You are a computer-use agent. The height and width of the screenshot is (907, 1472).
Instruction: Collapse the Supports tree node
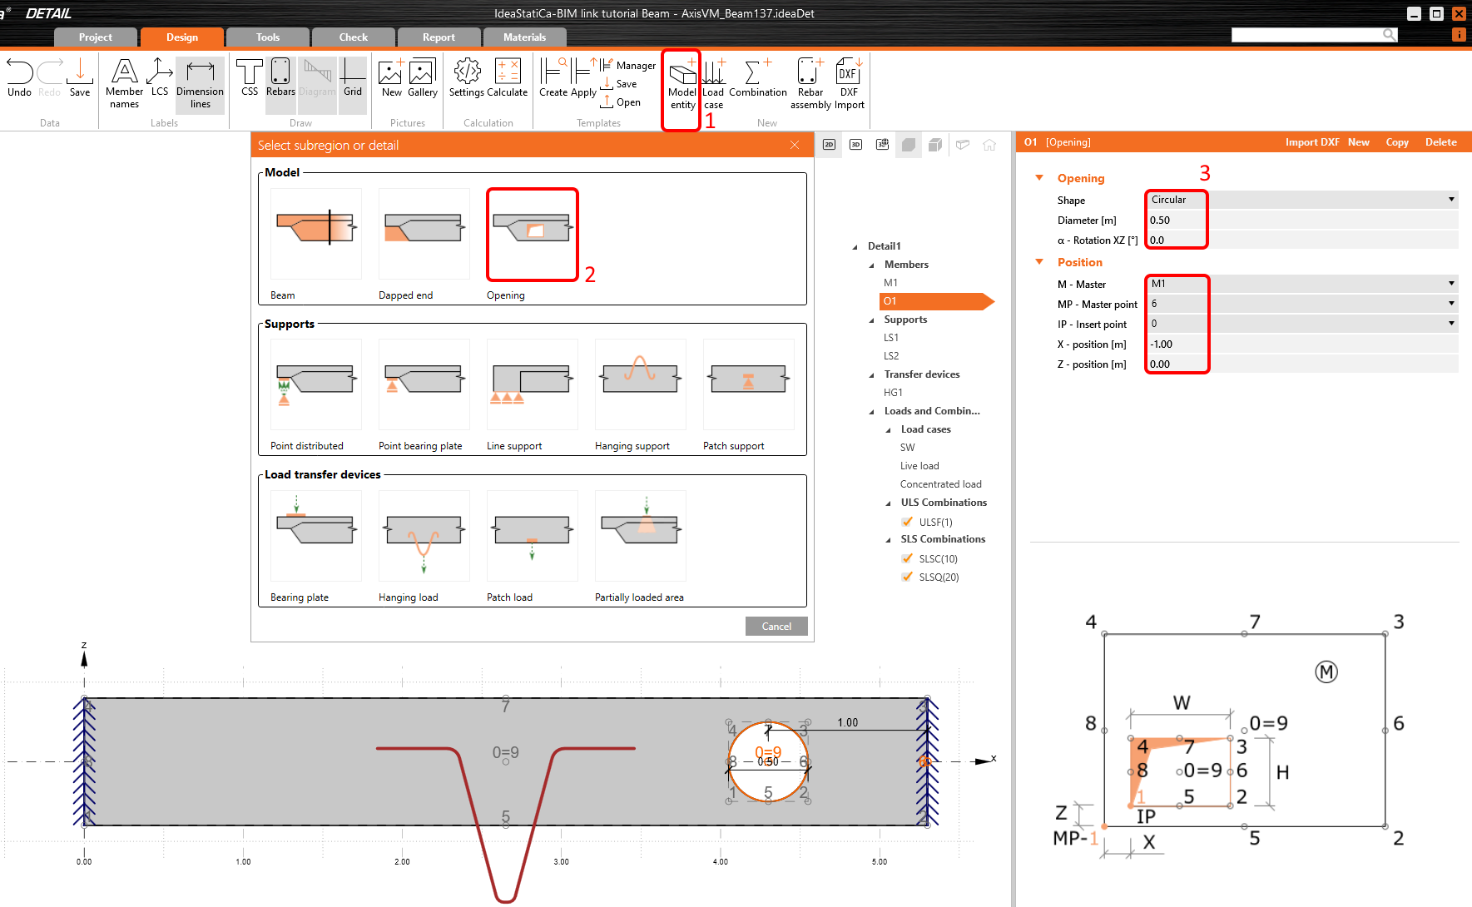872,320
